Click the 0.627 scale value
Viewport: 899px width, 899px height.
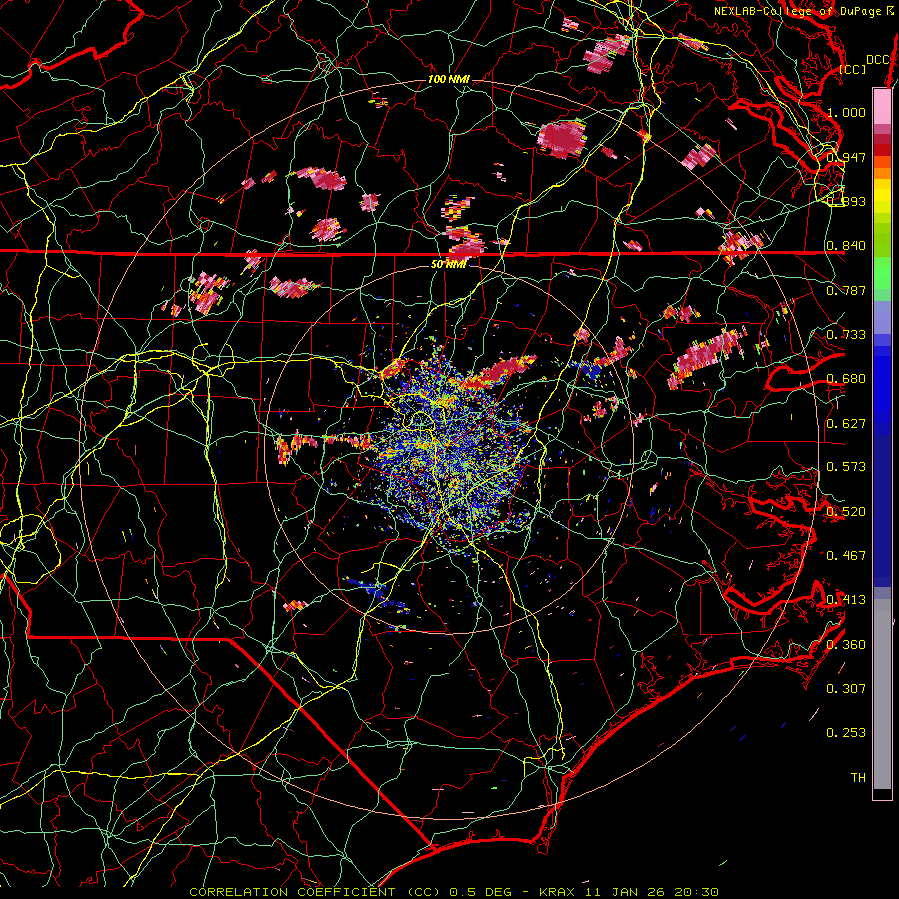(846, 423)
